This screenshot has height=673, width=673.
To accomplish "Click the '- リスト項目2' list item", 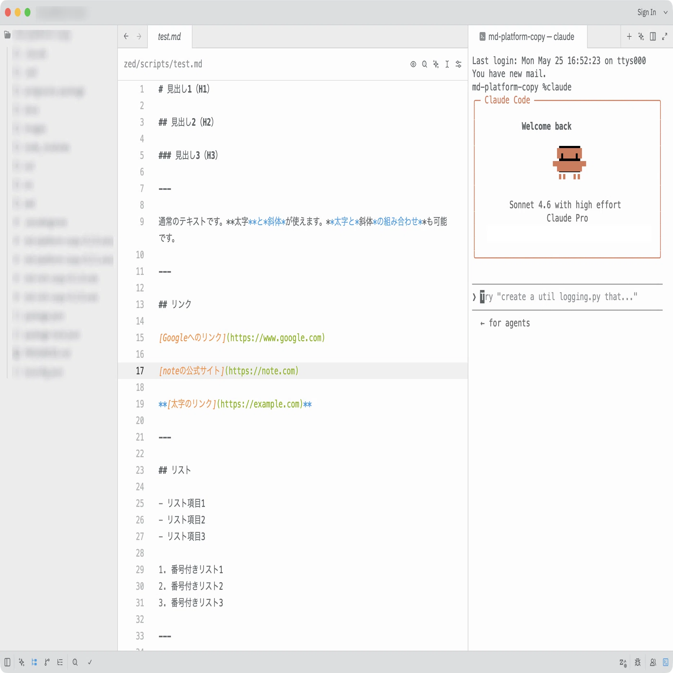I will point(182,520).
